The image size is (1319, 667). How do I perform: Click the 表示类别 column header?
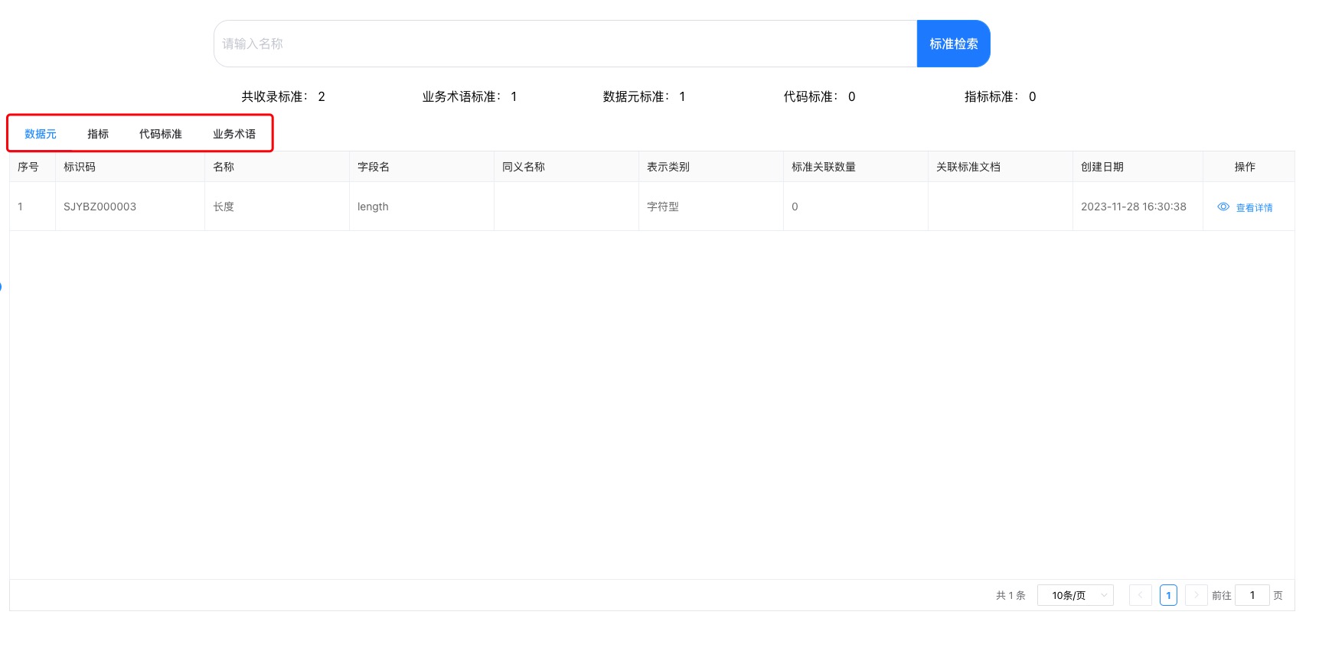tap(711, 167)
